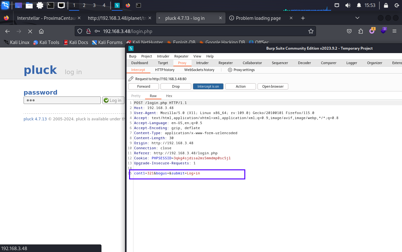Click the insecure connection padlock icon
Image resolution: width=402 pixels, height=252 pixels.
[89, 31]
